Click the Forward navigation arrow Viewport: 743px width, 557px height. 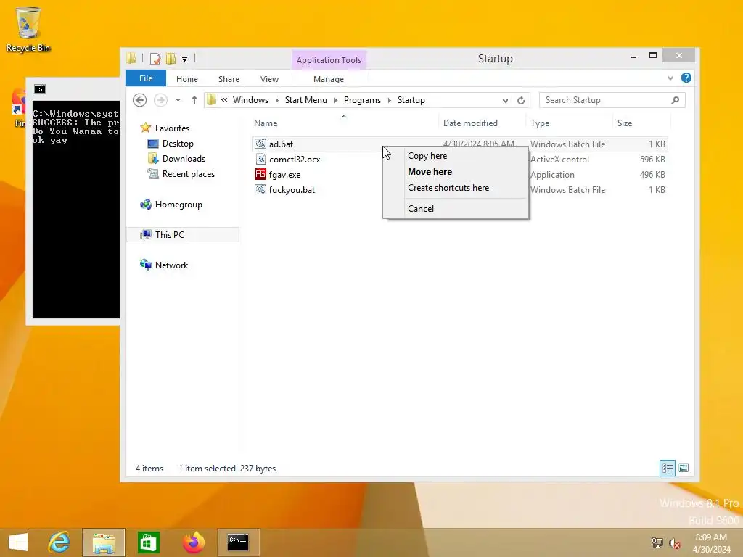[160, 100]
